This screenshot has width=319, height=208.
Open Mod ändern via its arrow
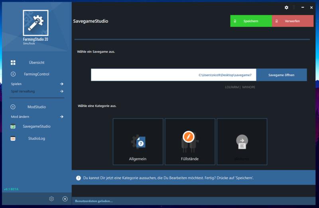tap(62, 117)
